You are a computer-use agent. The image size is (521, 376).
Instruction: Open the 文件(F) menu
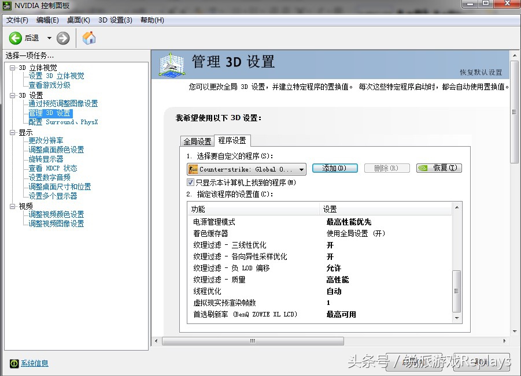point(17,20)
